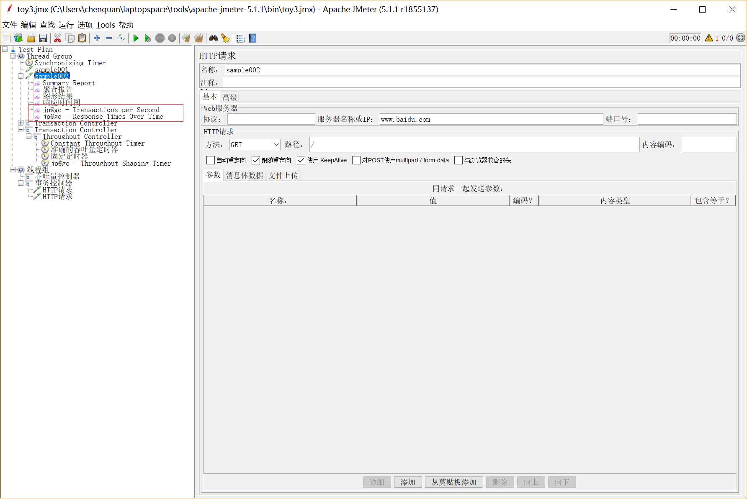Save the test plan with floppy icon

point(43,38)
